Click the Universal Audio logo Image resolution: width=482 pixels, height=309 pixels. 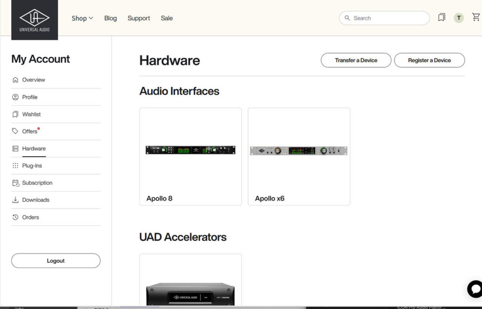pos(34,20)
